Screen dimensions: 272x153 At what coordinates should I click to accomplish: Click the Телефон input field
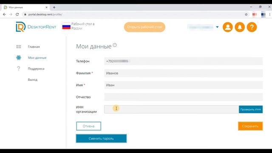pyautogui.click(x=184, y=61)
